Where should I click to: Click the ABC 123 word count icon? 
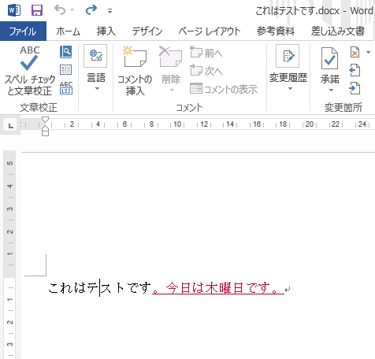tap(66, 88)
